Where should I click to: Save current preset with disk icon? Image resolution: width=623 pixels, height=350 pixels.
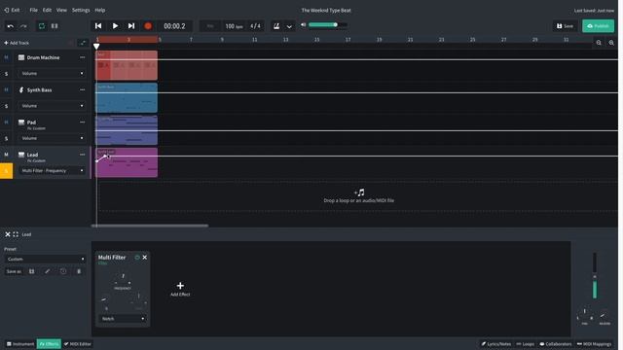coord(32,271)
